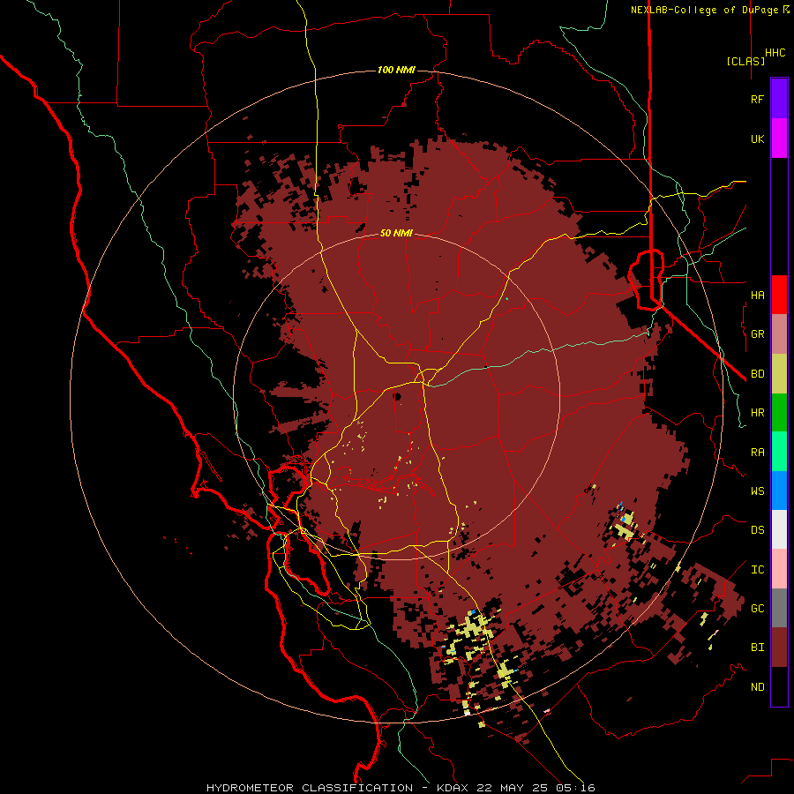
Task: Click the GC gray legend color swatch
Action: (779, 608)
